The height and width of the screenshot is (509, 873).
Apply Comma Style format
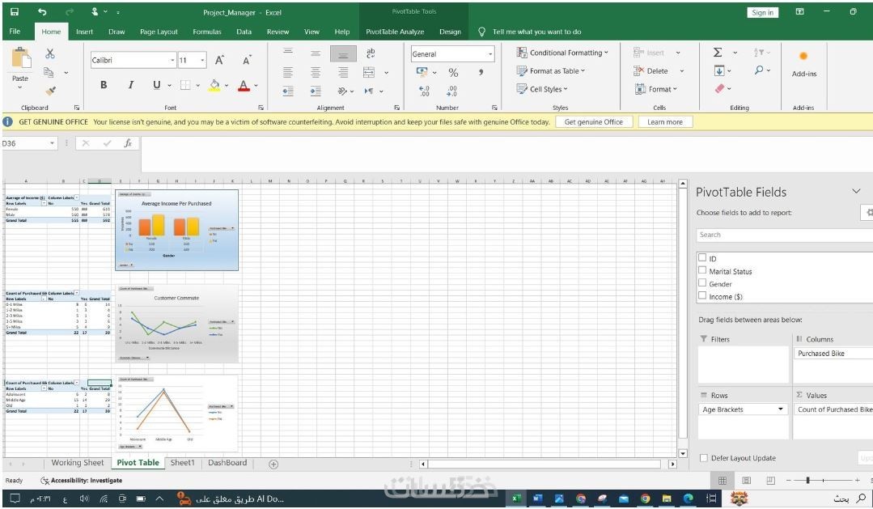click(481, 72)
